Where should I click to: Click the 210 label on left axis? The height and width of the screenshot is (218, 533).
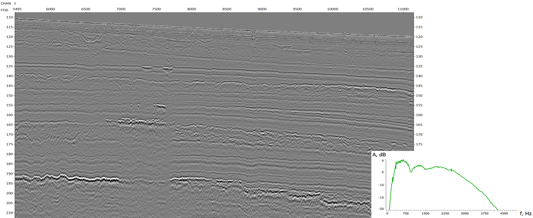(10, 213)
